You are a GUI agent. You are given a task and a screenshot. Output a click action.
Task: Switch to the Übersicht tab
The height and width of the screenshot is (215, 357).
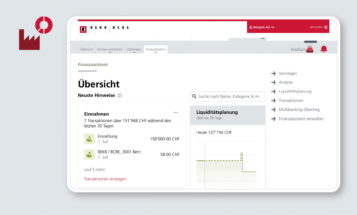point(86,49)
